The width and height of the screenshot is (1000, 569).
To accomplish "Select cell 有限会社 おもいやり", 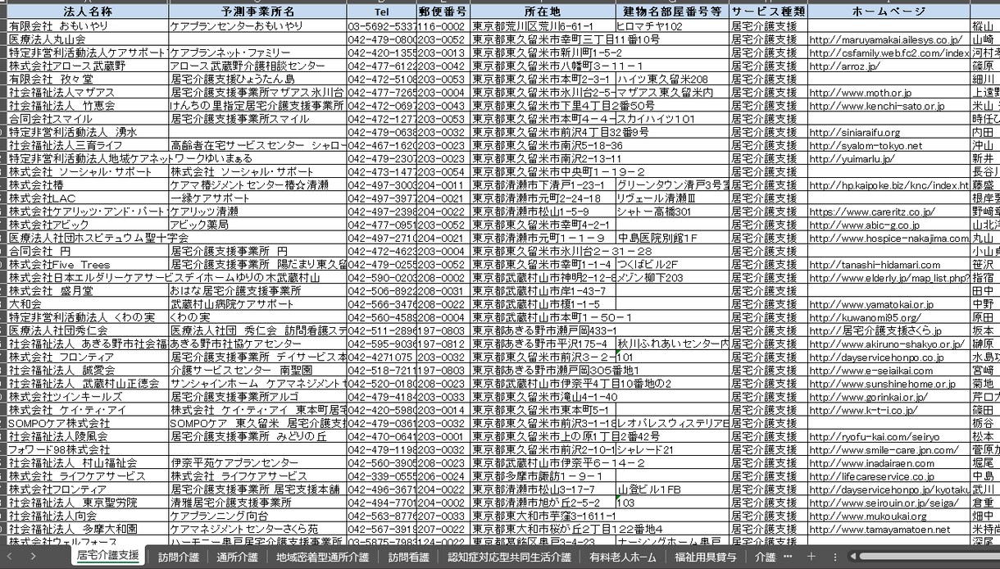I will coord(89,26).
